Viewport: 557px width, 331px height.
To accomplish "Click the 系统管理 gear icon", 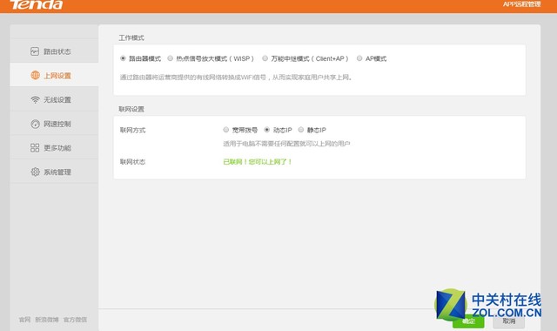I will pyautogui.click(x=35, y=172).
